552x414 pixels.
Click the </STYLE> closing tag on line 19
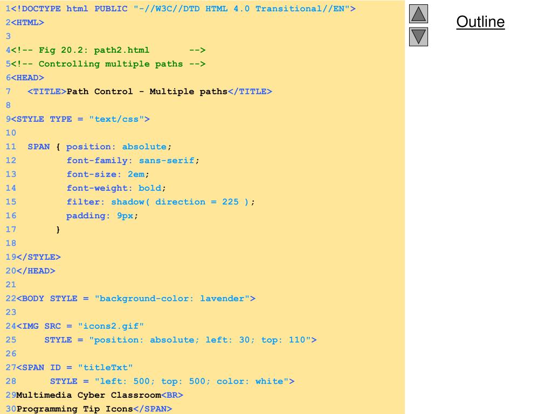point(39,257)
